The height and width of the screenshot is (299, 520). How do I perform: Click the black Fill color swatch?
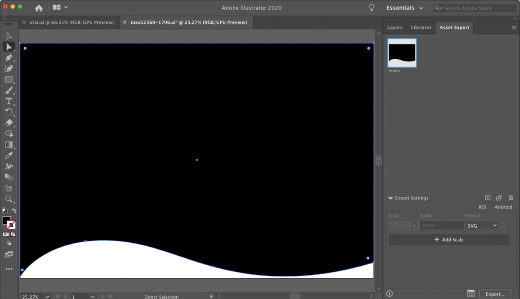[x=6, y=220]
